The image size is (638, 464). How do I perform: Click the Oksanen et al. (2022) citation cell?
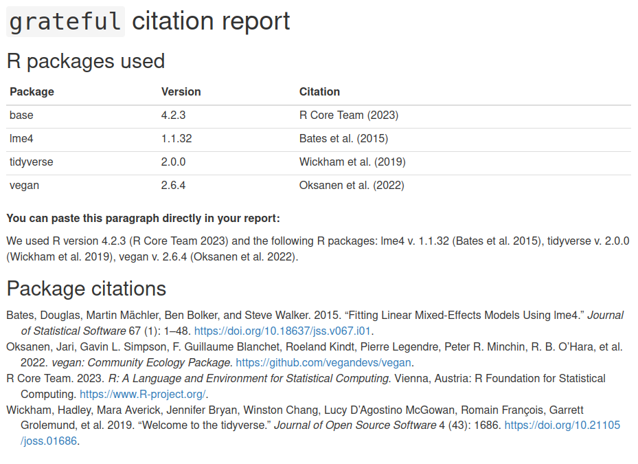coord(352,186)
